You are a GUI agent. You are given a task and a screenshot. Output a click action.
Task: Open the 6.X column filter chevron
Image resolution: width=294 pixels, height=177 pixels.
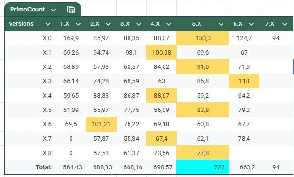pyautogui.click(x=251, y=24)
